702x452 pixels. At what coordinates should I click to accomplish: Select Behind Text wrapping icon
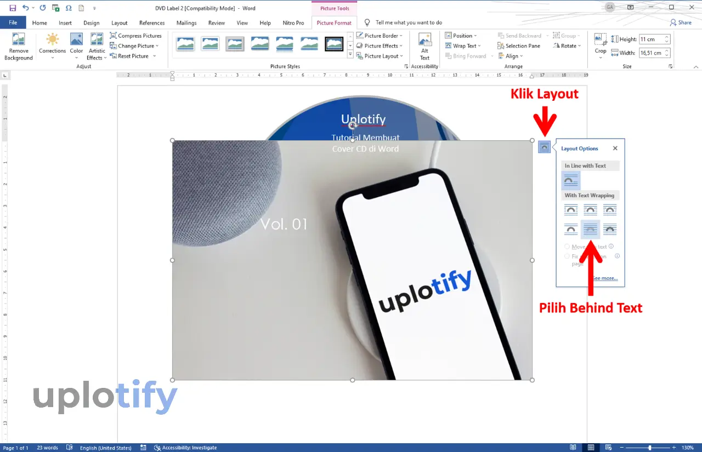(x=590, y=230)
